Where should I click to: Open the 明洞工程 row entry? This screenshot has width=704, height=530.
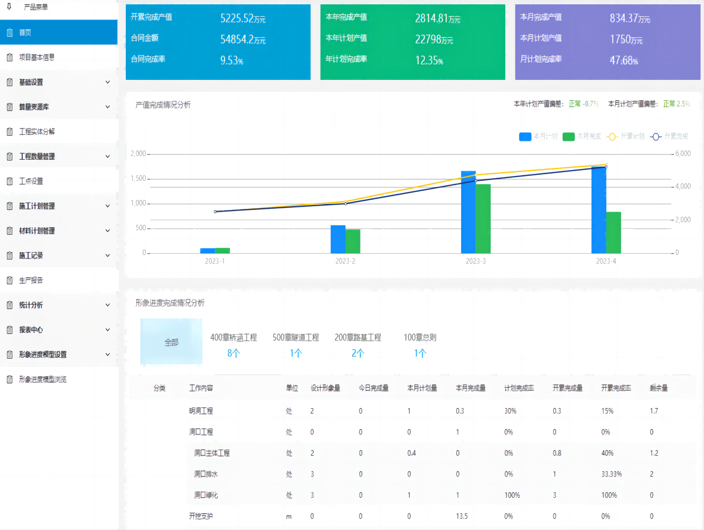[201, 411]
